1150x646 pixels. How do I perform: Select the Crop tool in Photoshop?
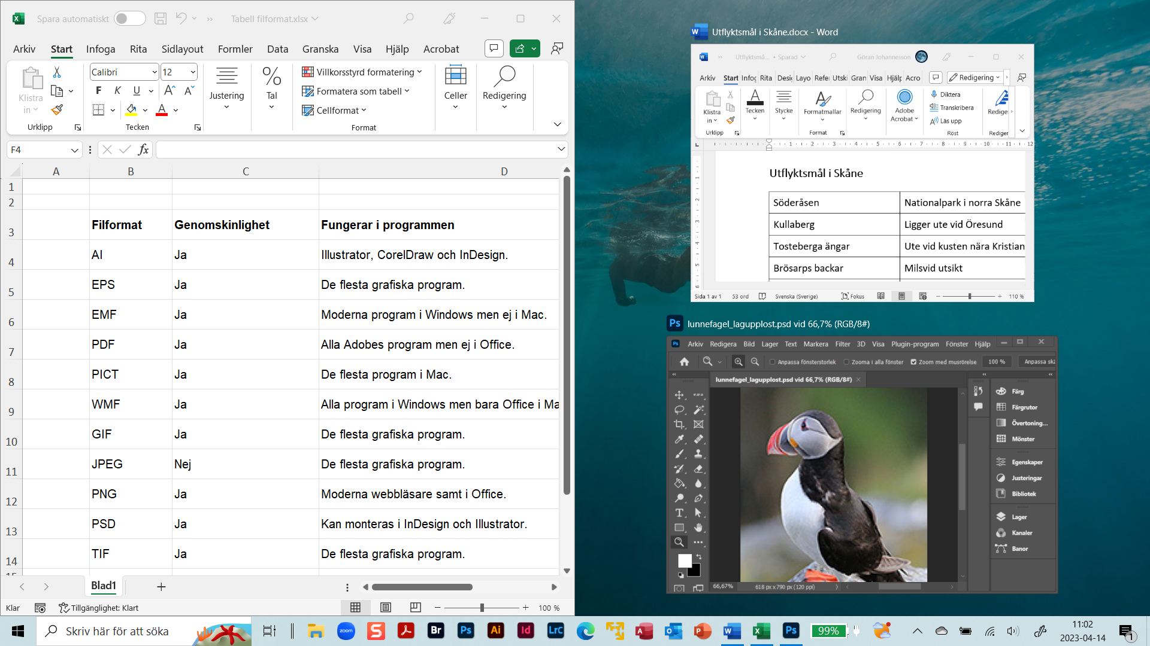coord(679,424)
